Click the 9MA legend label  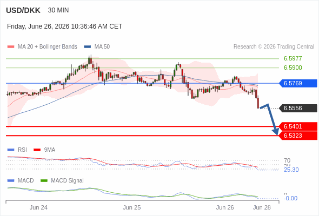(50, 150)
